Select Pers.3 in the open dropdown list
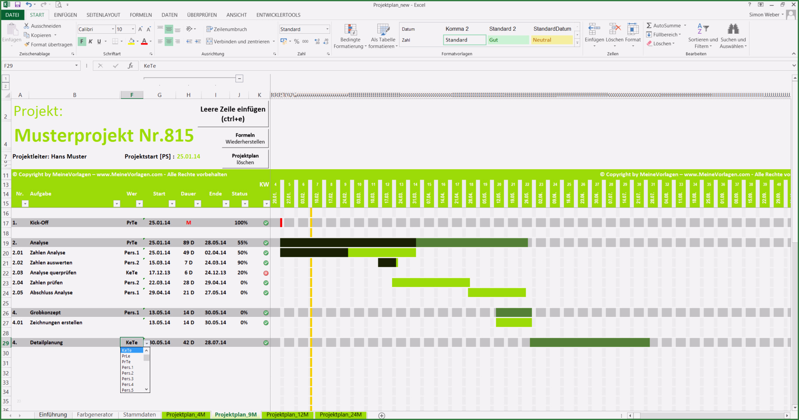799x420 pixels. click(x=128, y=379)
